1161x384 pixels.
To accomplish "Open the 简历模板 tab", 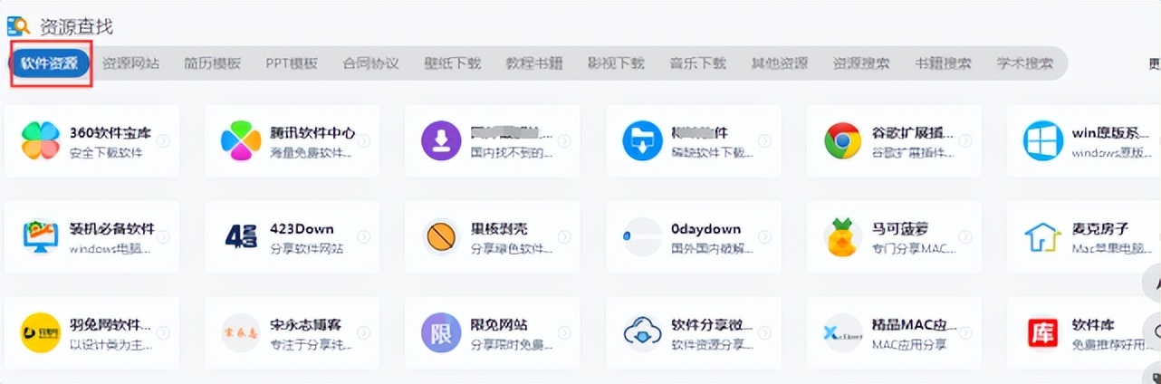I will (x=212, y=63).
